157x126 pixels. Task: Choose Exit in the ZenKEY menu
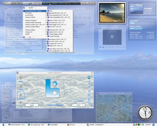(x=35, y=37)
